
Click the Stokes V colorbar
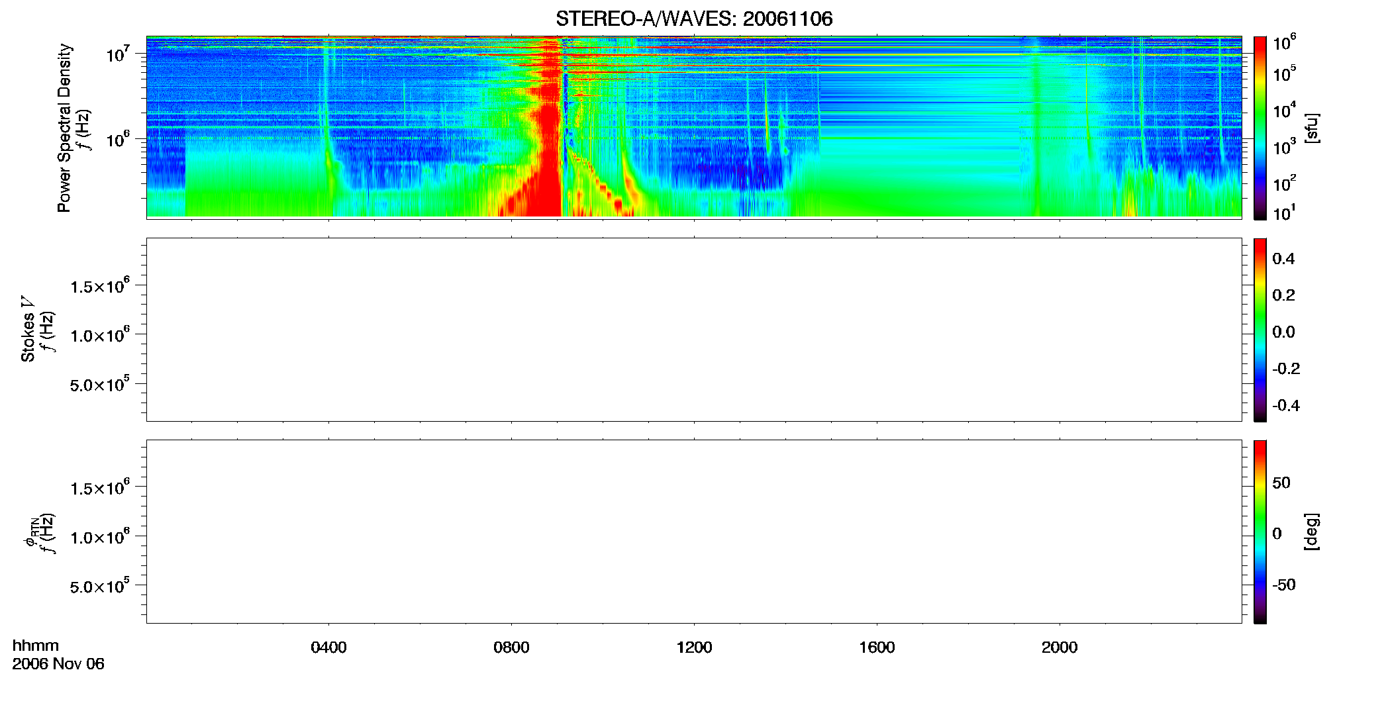(x=1260, y=330)
